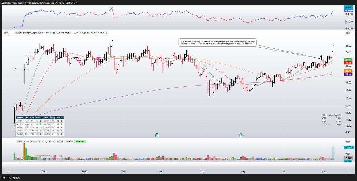Click the light blue latest volume bar
Viewport: 357px width, 181px height.
click(x=333, y=154)
